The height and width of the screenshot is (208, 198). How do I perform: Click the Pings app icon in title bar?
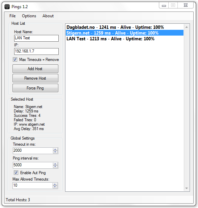click(x=7, y=7)
